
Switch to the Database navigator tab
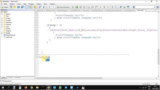18,77
